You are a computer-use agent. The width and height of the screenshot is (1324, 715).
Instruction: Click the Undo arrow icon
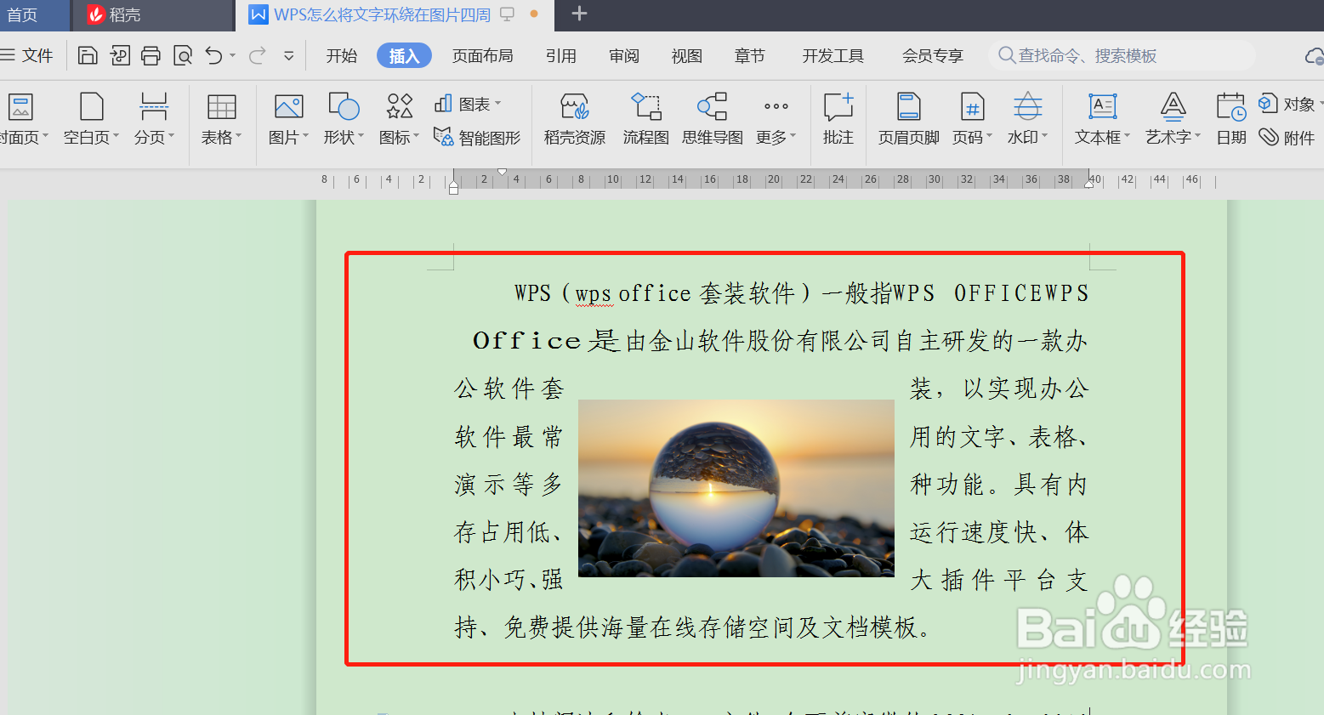point(213,56)
